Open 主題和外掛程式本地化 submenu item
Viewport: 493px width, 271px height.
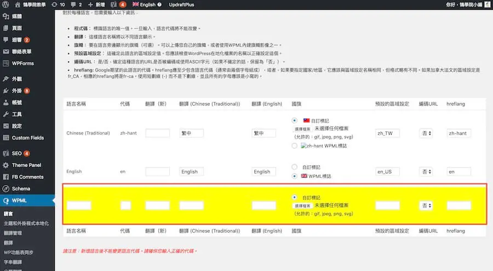point(26,223)
